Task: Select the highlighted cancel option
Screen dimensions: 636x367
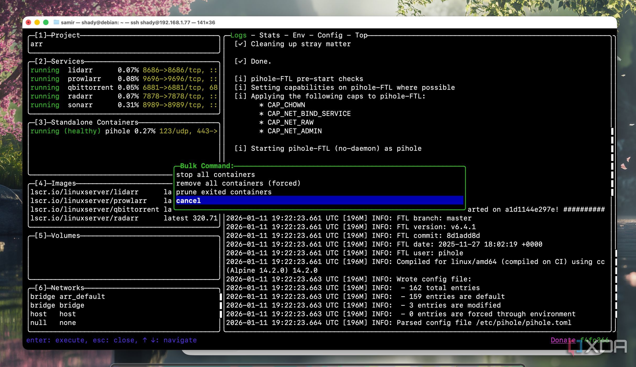Action: pos(319,201)
